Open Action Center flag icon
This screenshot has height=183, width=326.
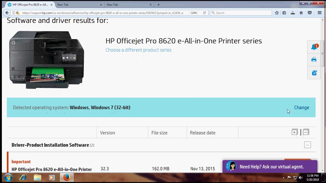point(289,178)
